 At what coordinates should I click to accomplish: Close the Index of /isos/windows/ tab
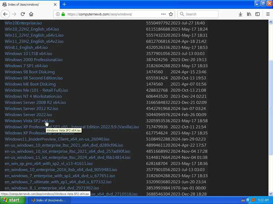tap(55, 5)
